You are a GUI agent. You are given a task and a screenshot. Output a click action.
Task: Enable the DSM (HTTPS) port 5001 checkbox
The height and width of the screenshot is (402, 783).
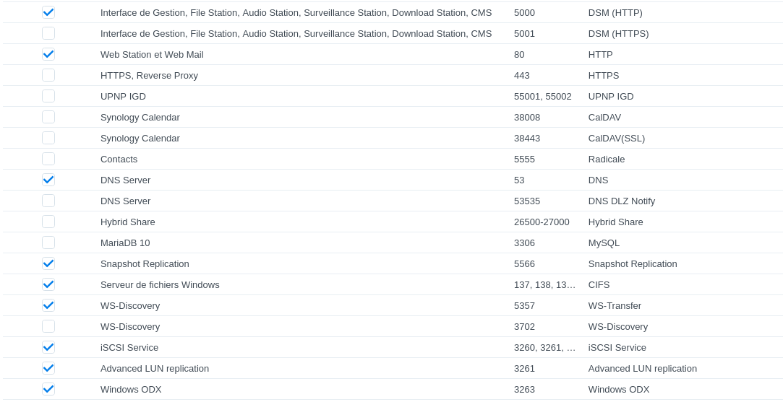pyautogui.click(x=48, y=33)
